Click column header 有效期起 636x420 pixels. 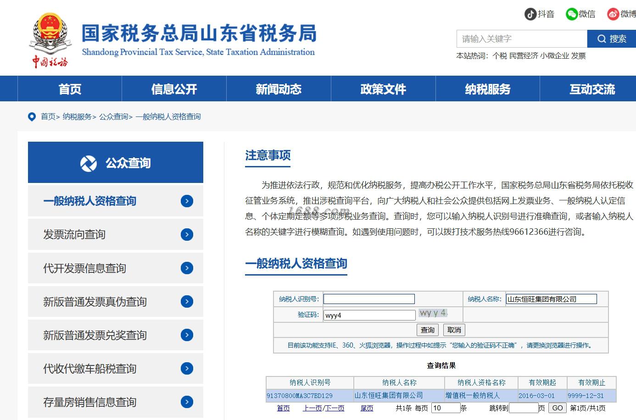(x=542, y=382)
